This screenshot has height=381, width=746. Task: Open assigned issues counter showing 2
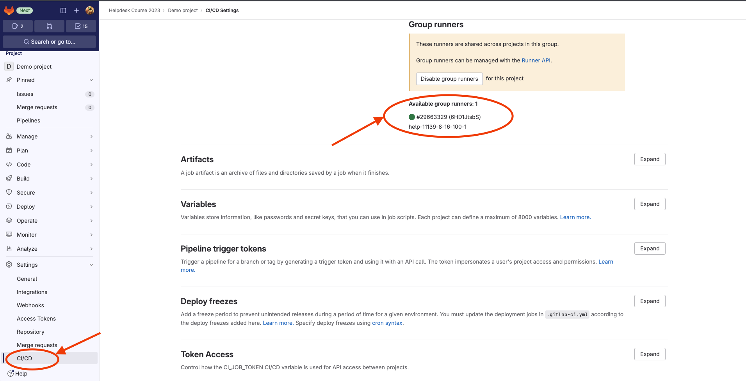pos(18,26)
